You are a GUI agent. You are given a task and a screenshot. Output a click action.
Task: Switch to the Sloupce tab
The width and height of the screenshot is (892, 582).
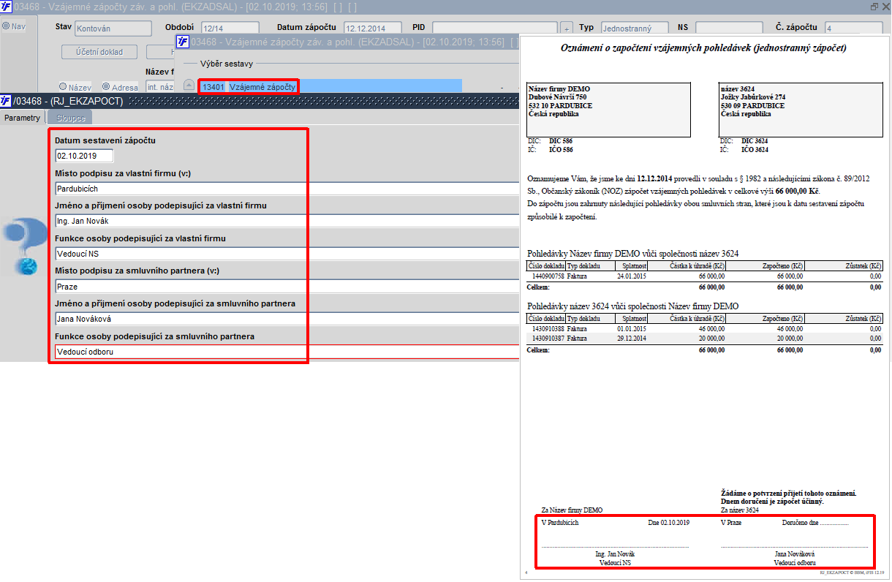71,118
